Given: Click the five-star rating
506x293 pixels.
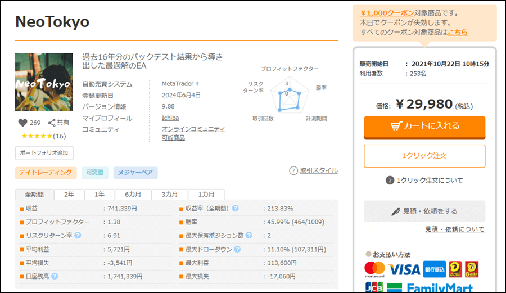Looking at the screenshot, I should (x=37, y=136).
